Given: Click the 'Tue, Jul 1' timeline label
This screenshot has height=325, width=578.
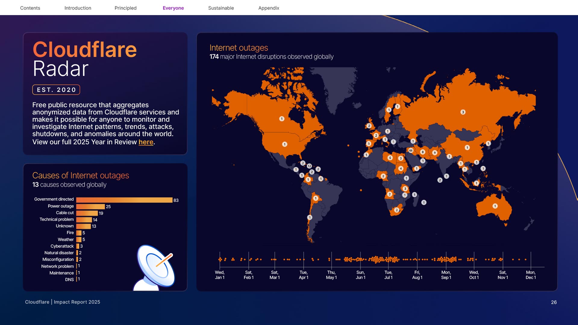Looking at the screenshot, I should (x=388, y=275).
